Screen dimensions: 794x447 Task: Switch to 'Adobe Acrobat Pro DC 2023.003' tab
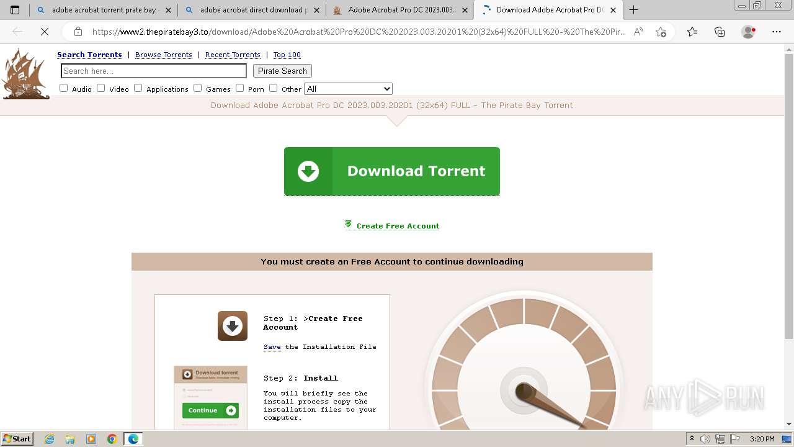click(x=400, y=10)
